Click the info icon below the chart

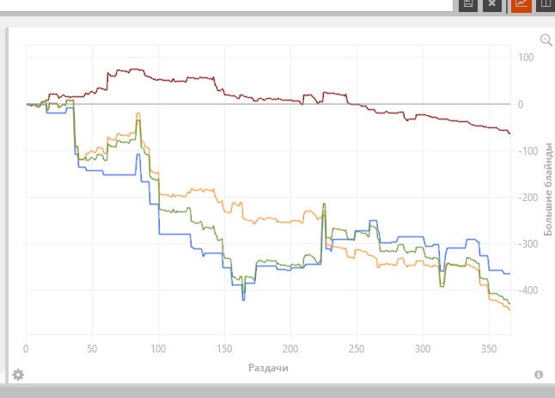[x=539, y=375]
